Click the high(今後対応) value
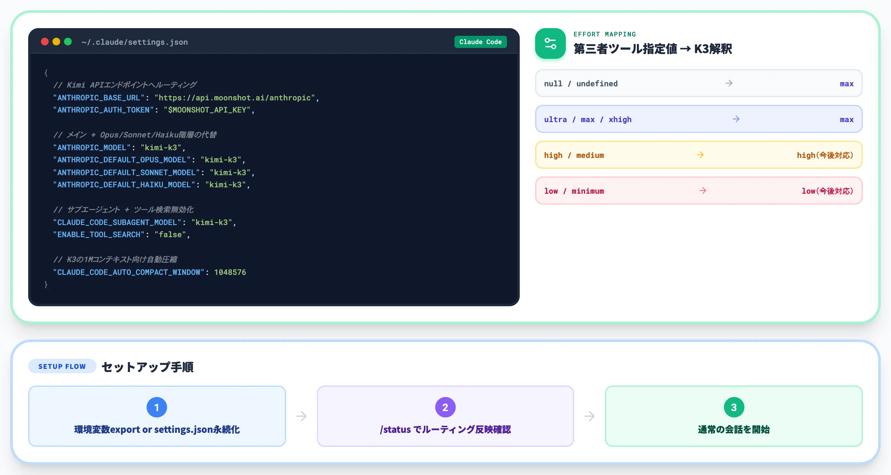Image resolution: width=891 pixels, height=475 pixels. point(825,155)
